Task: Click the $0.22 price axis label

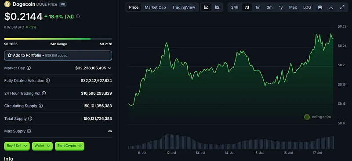Action: coord(342,26)
